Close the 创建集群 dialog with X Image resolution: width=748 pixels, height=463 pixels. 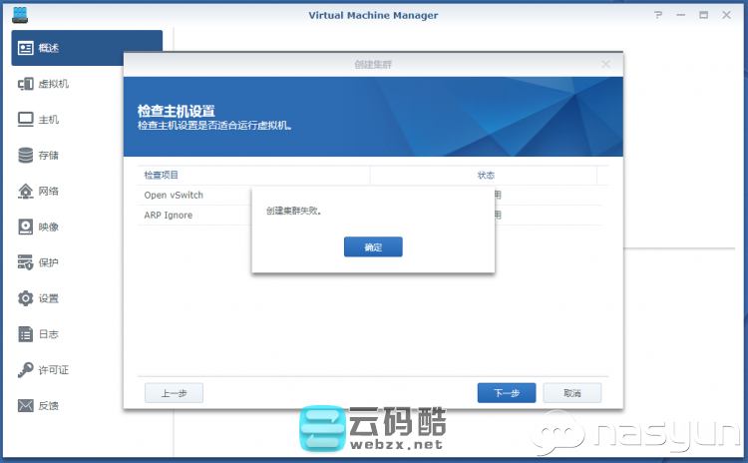click(605, 64)
